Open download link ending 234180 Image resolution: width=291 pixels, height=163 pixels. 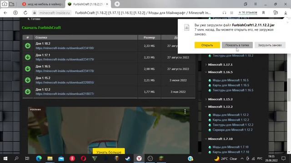coord(65,48)
